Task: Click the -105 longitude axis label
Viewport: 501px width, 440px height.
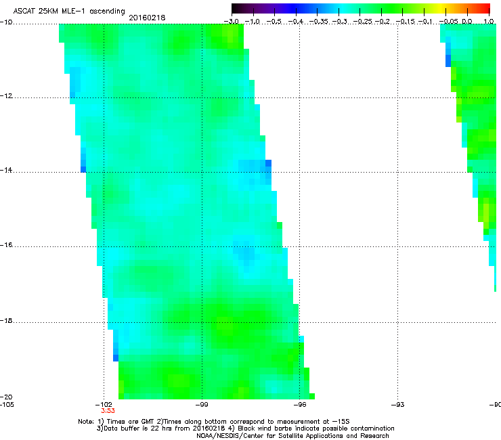Action: (7, 405)
